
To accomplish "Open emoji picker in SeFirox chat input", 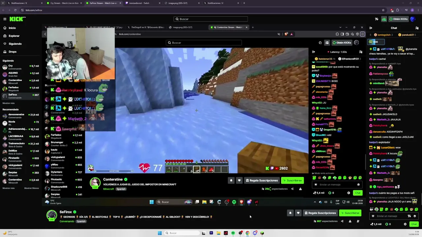I will tap(415, 216).
